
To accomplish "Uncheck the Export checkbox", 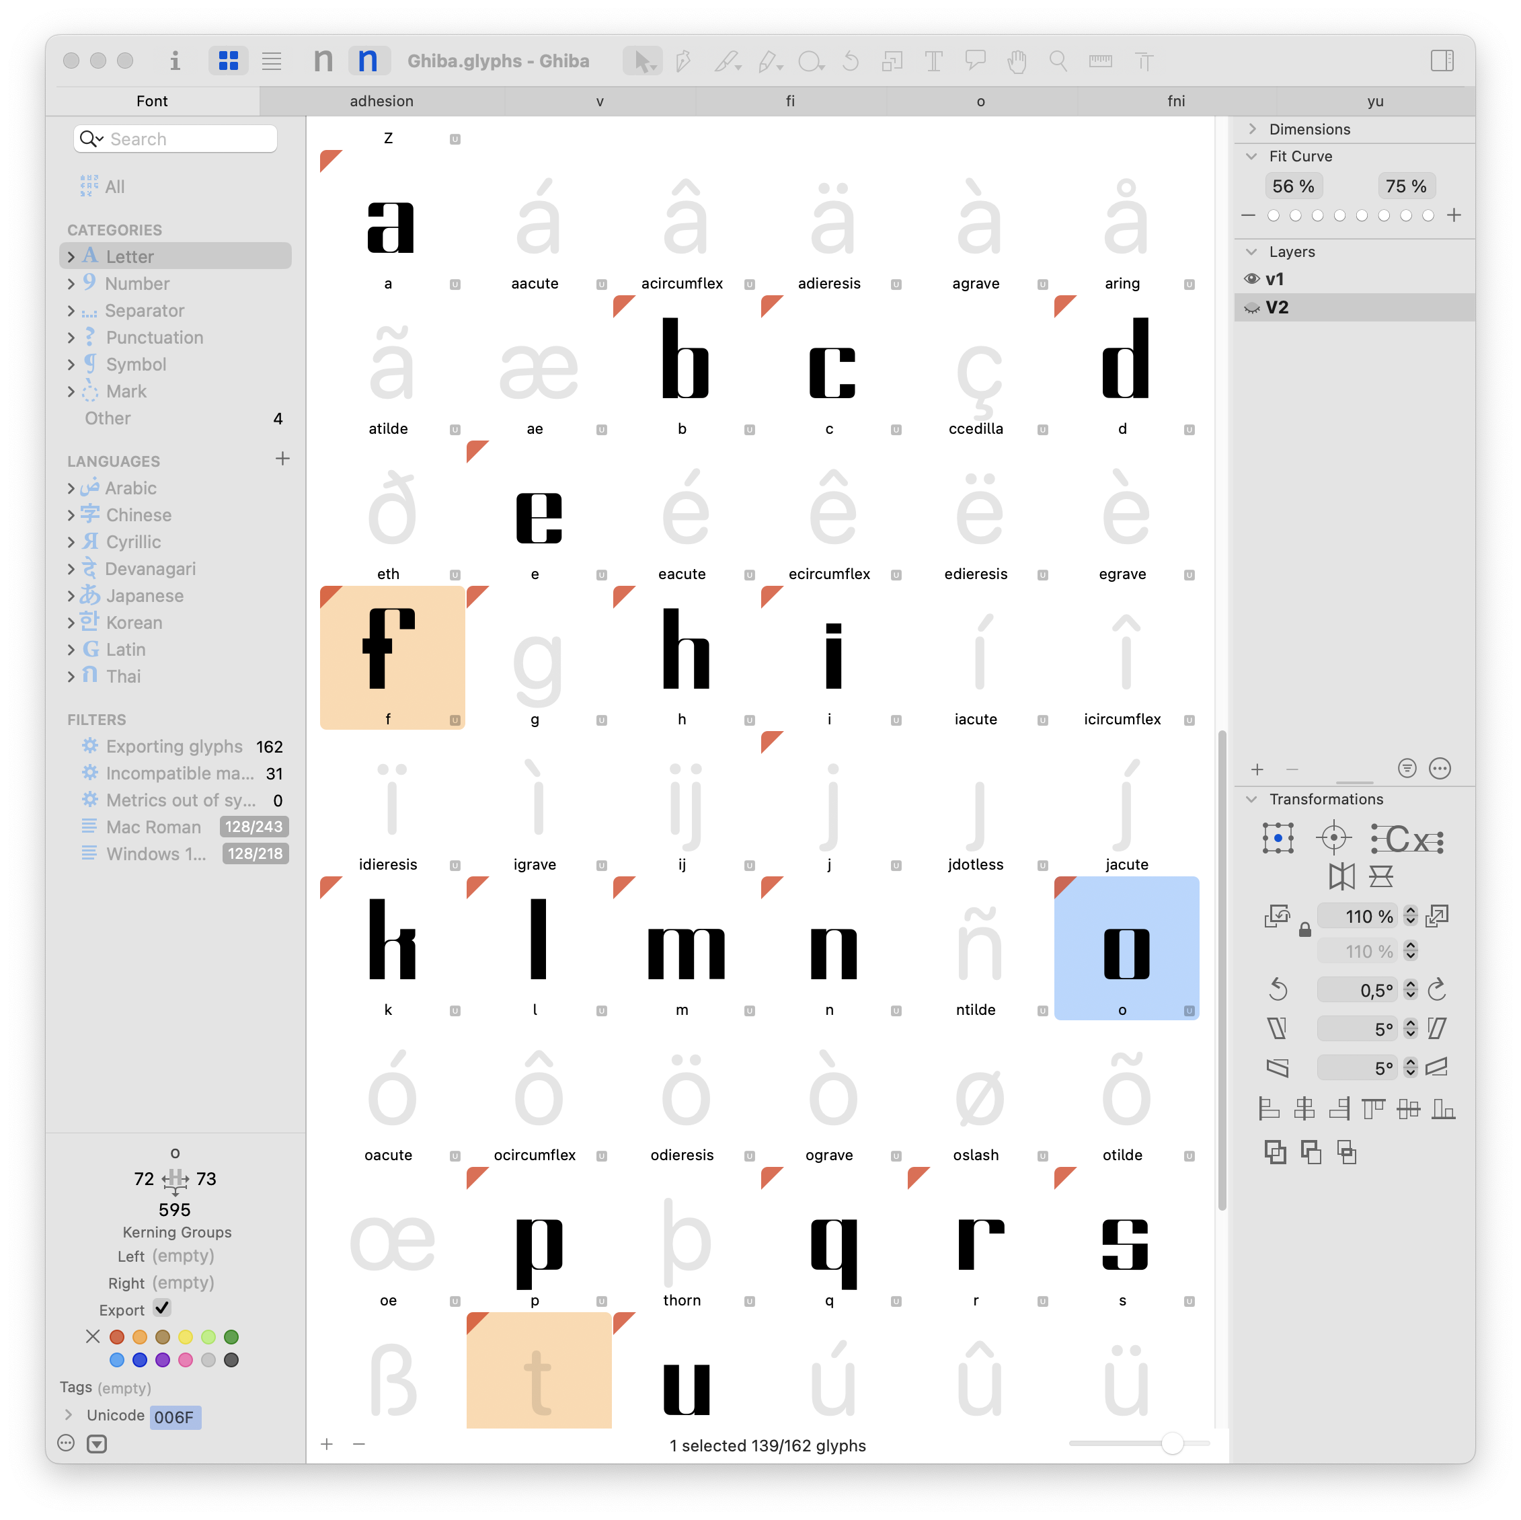I will [x=162, y=1308].
